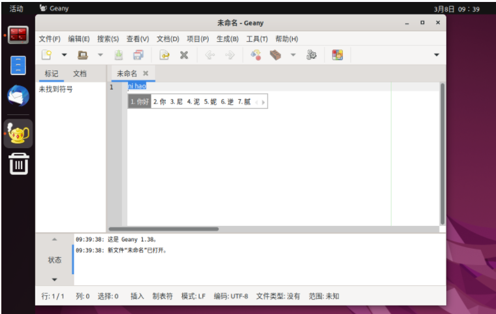Open the 查看(V) menu
This screenshot has height=314, width=496.
point(138,39)
